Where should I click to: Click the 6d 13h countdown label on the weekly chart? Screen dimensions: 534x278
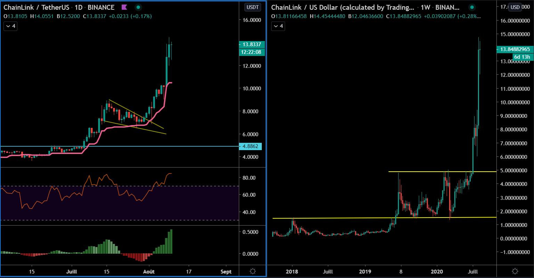523,57
